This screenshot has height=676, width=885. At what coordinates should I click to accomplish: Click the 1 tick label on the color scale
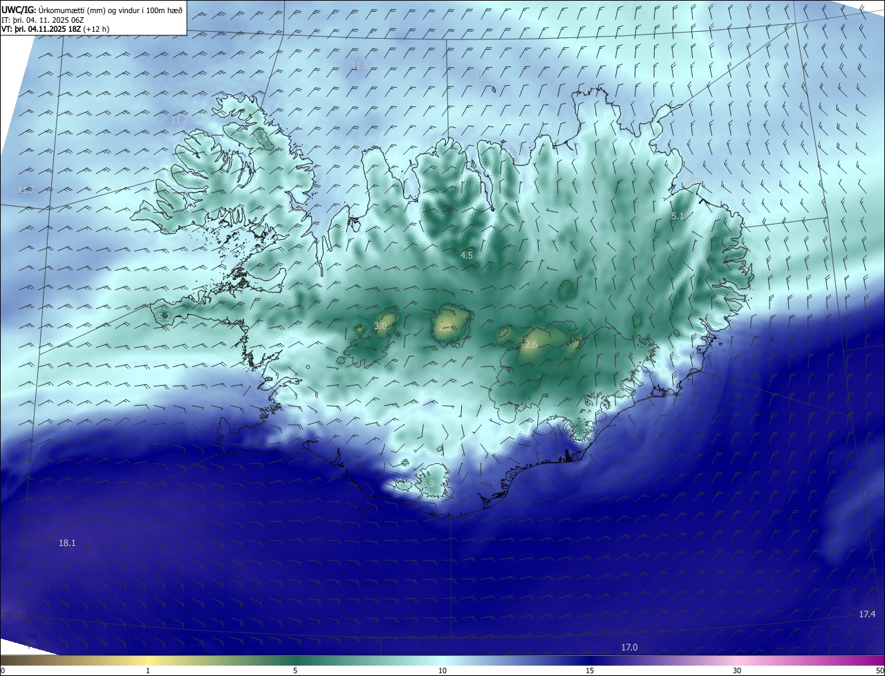[x=148, y=670]
